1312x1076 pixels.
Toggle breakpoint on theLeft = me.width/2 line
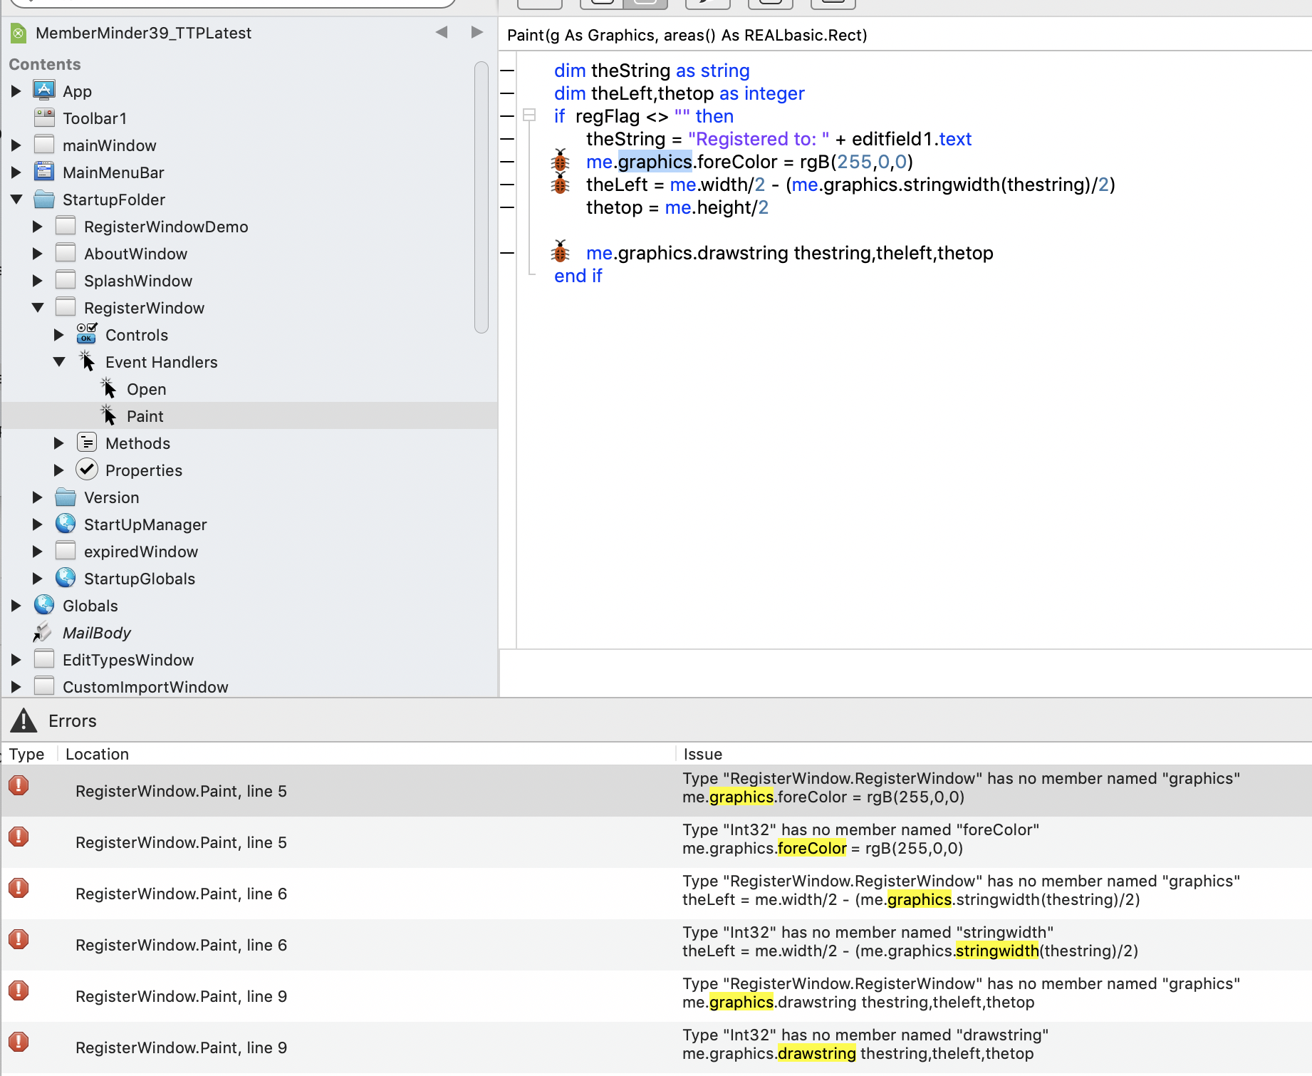click(507, 185)
